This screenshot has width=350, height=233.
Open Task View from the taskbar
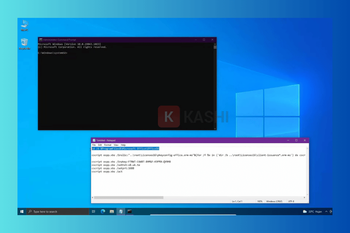(x=94, y=212)
